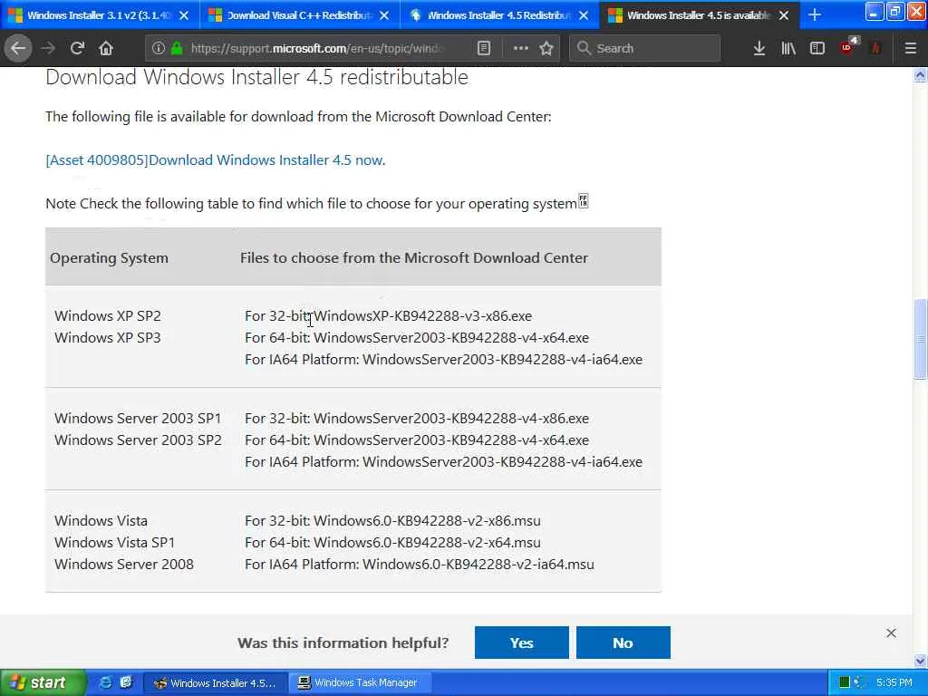The height and width of the screenshot is (696, 928).
Task: Close the Windows Installer 3.1 v2 tab
Action: (x=184, y=15)
